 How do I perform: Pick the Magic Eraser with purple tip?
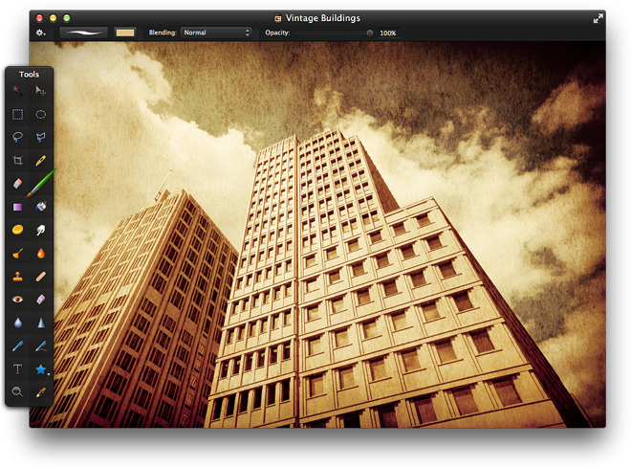(41, 300)
